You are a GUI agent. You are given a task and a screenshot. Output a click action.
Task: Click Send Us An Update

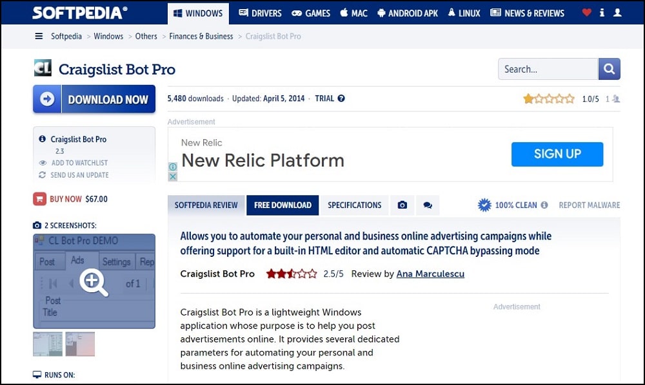coord(79,175)
